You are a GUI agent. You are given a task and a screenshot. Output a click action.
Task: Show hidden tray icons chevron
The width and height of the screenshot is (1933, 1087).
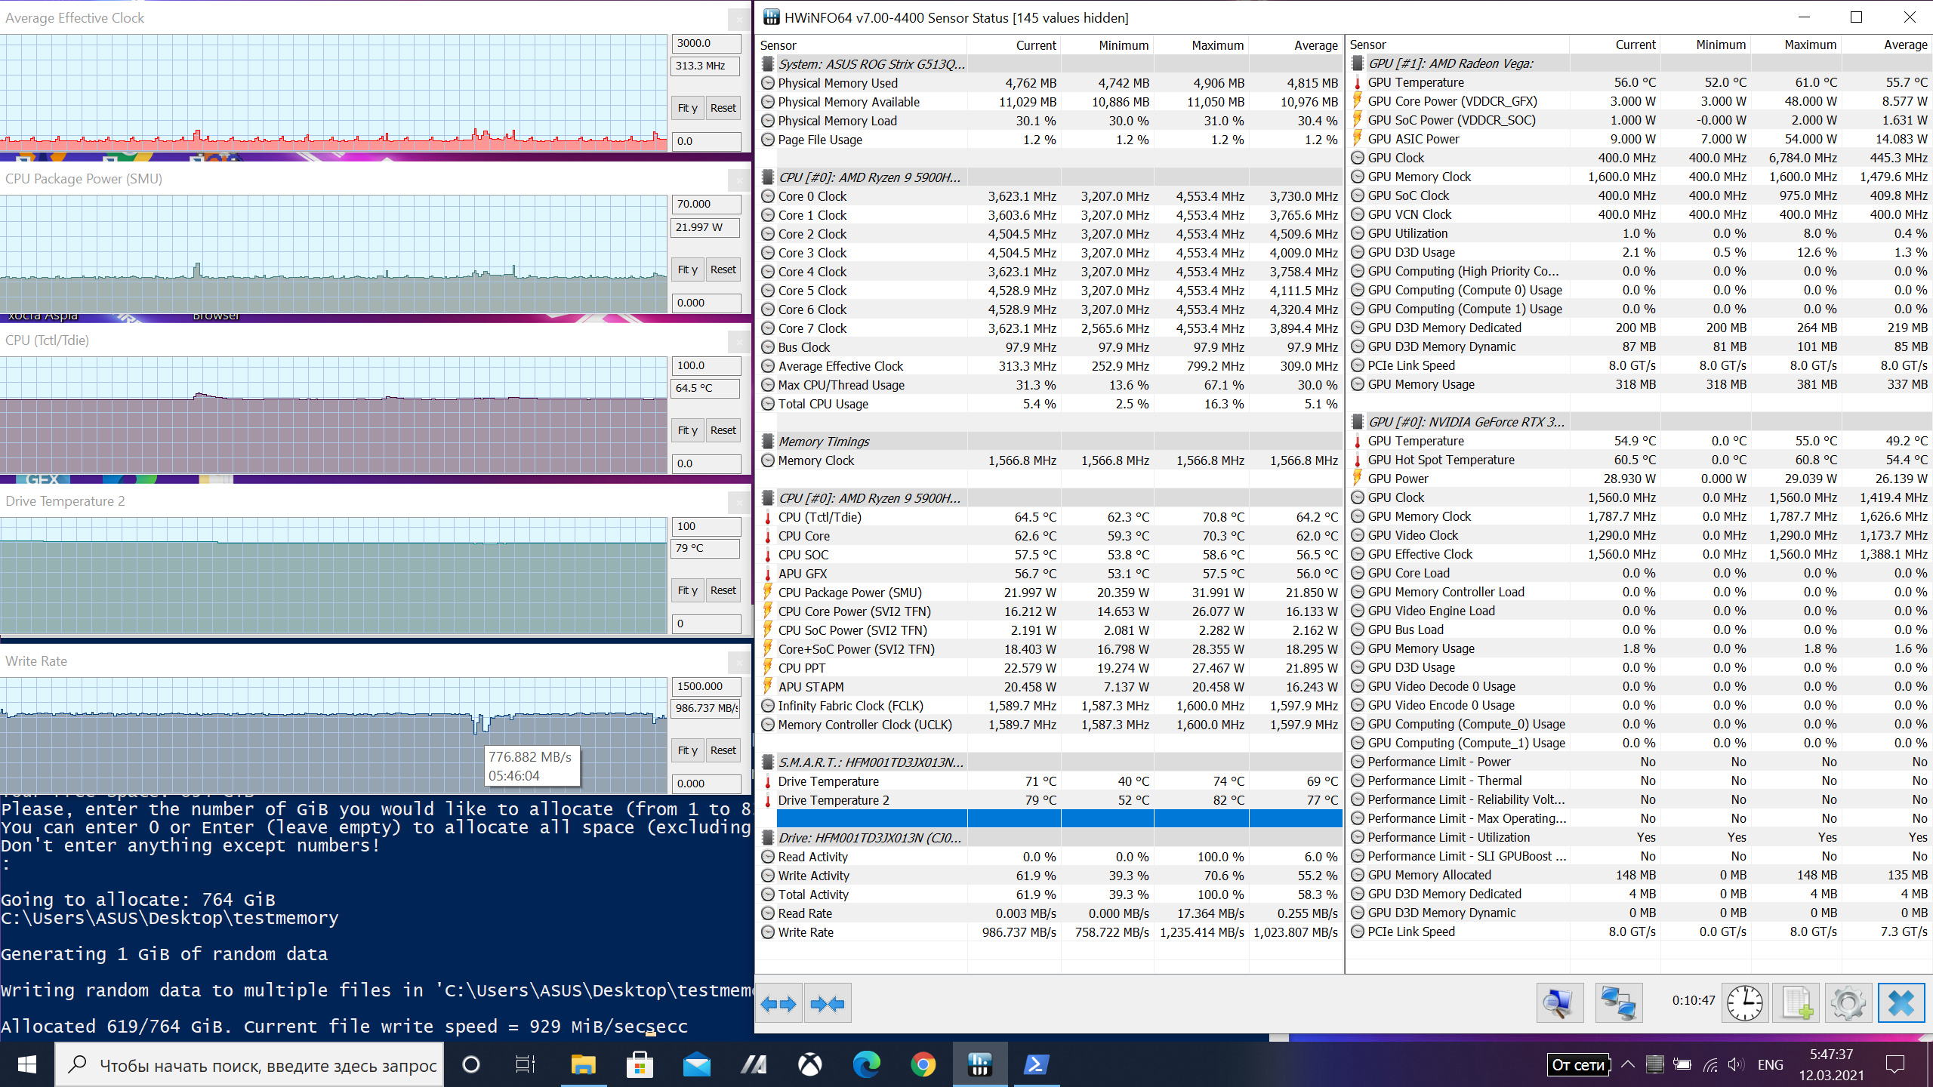click(1628, 1065)
